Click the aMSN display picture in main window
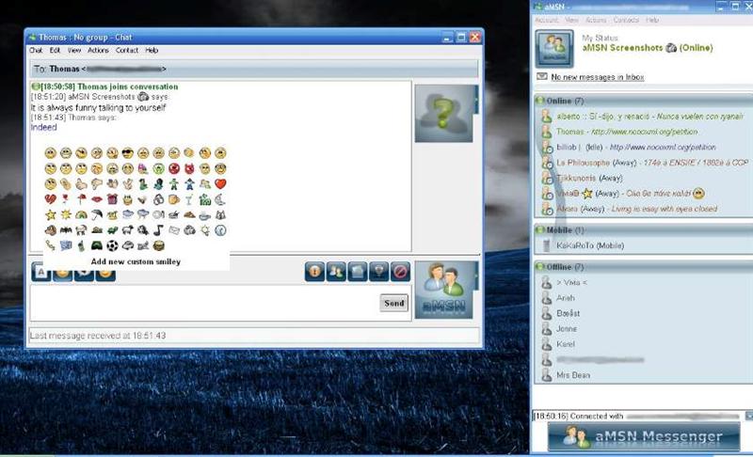The width and height of the screenshot is (753, 457). point(554,49)
